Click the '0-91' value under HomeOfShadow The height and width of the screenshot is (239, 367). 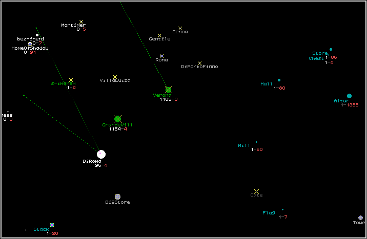click(x=30, y=52)
